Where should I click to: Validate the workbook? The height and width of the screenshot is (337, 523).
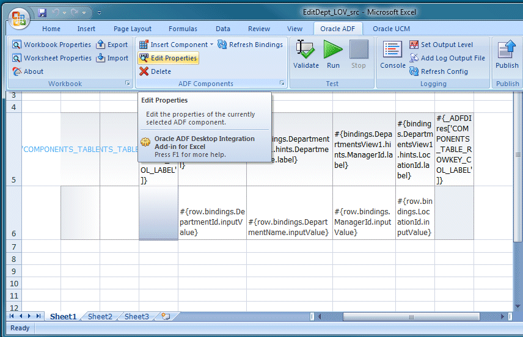pos(306,55)
